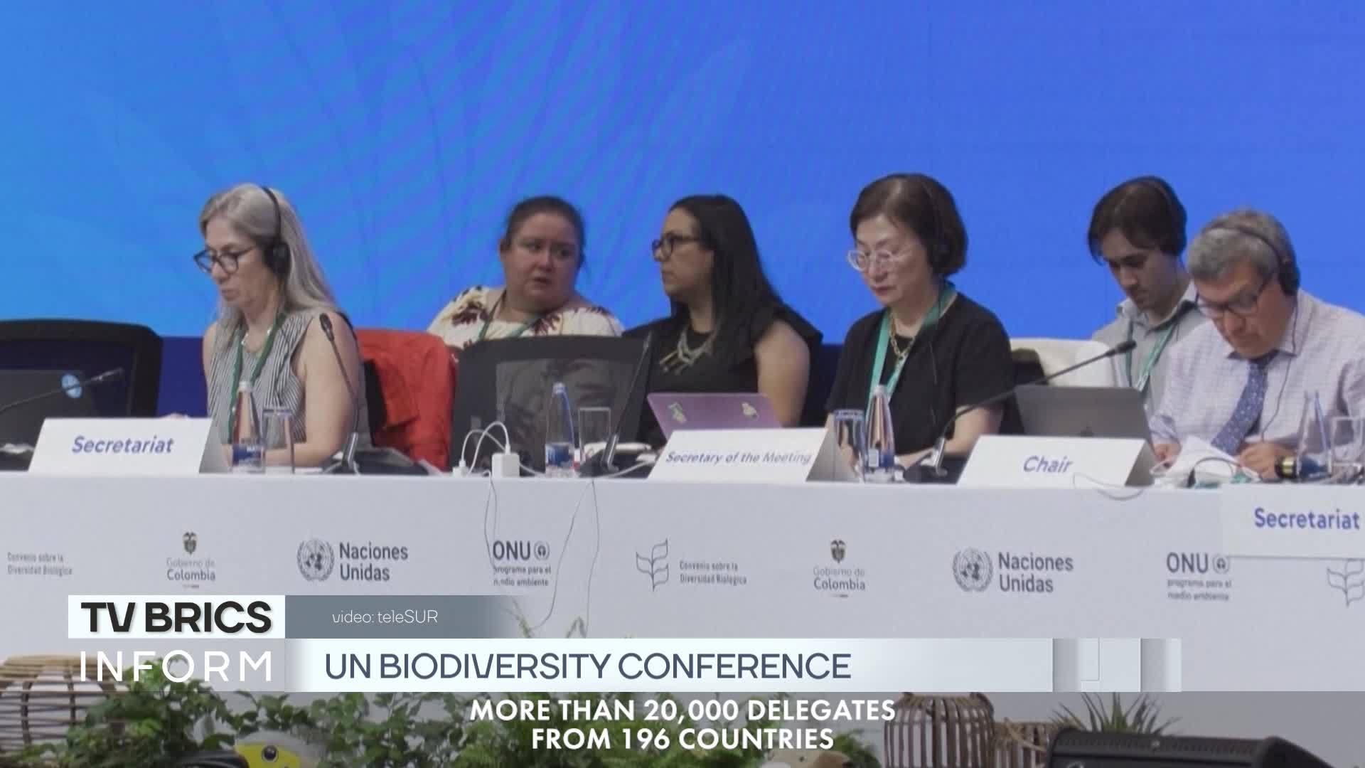Click the left Naciones Unidas emblem icon

pyautogui.click(x=315, y=560)
